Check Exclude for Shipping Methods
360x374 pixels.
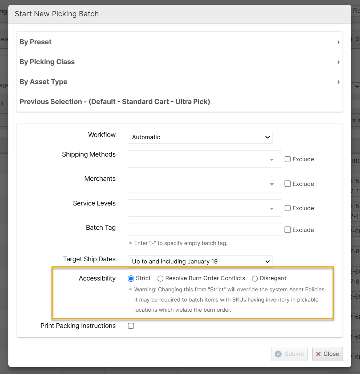[x=288, y=159]
